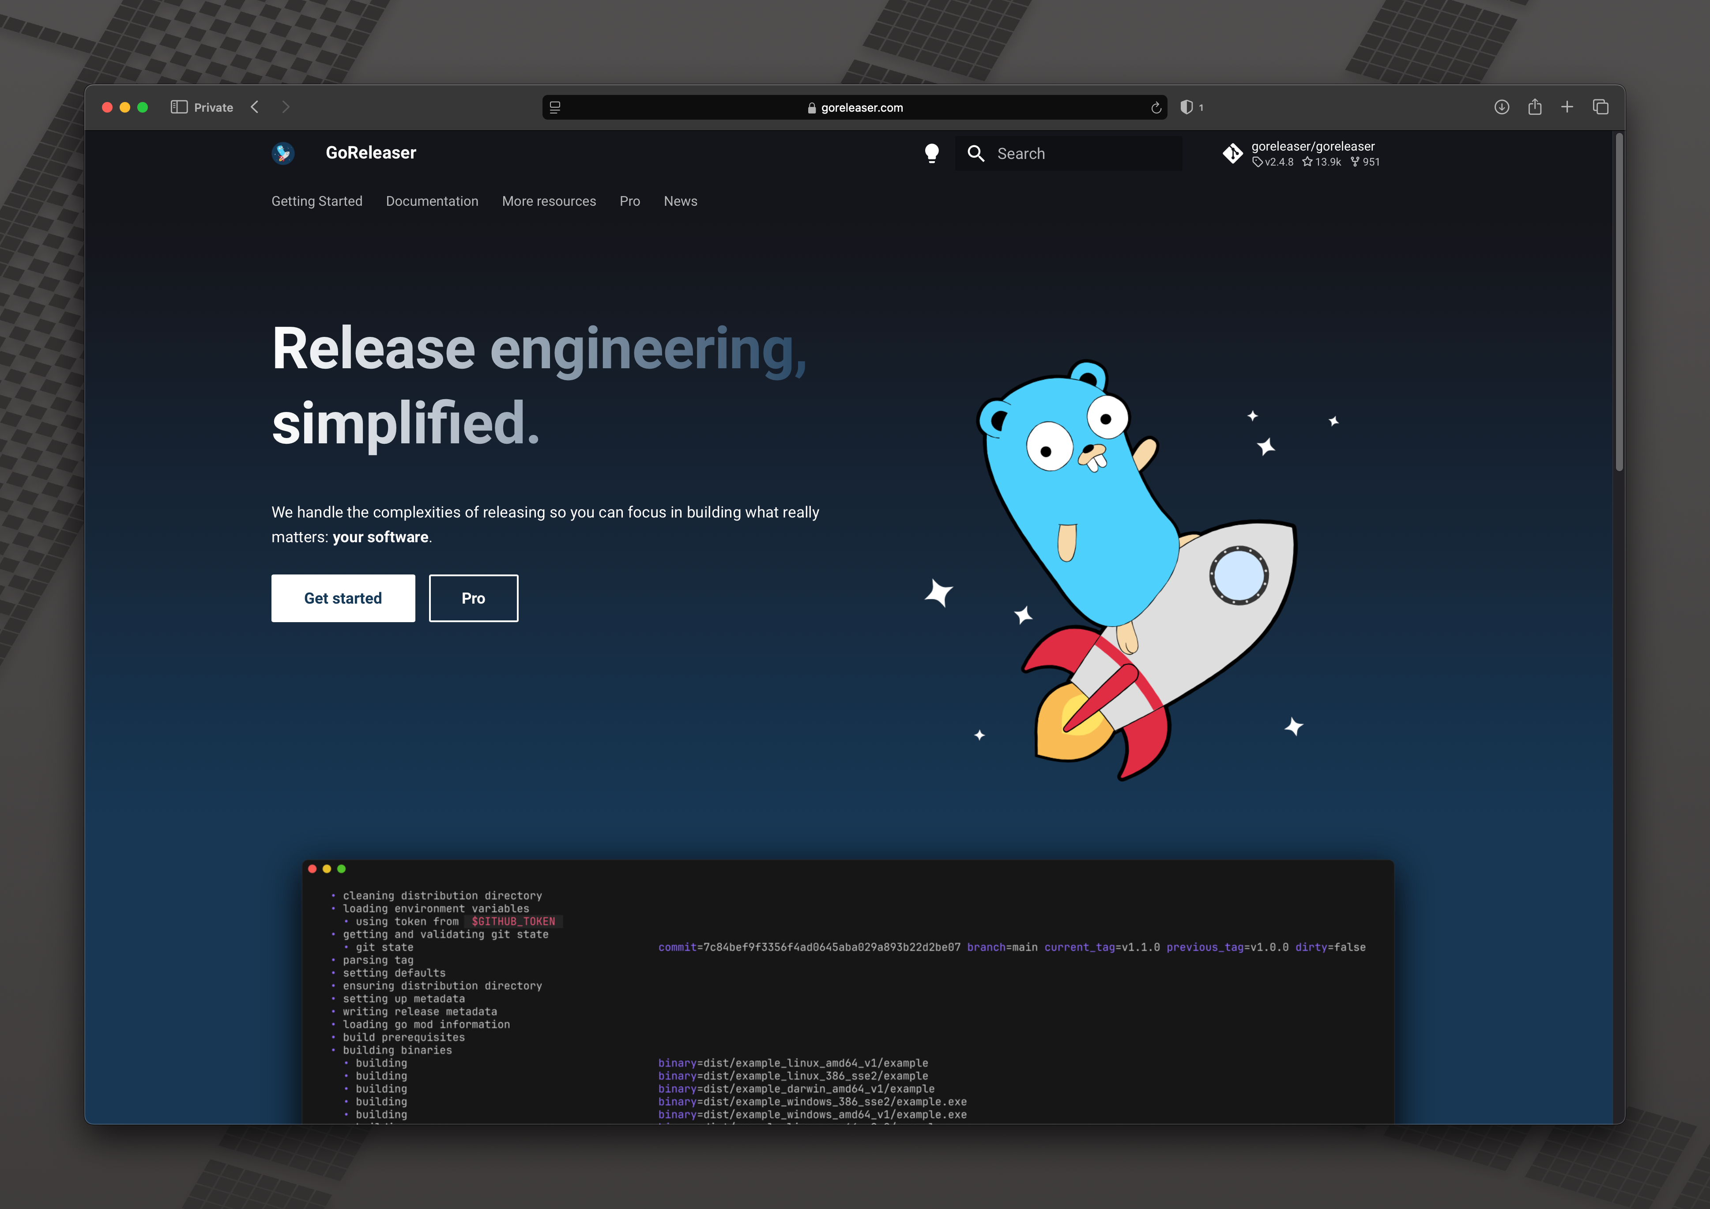Open the News section

pos(680,201)
